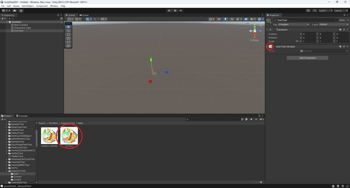This screenshot has width=350, height=188.
Task: Open the Assets menu
Action: click(16, 6)
